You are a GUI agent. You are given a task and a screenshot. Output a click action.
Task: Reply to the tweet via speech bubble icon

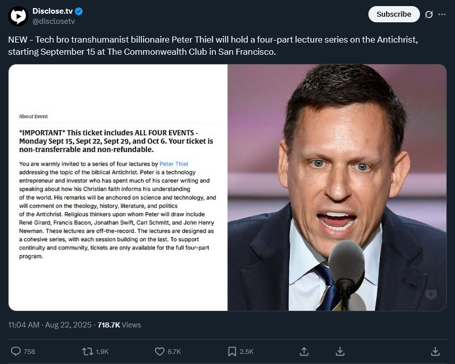point(16,351)
